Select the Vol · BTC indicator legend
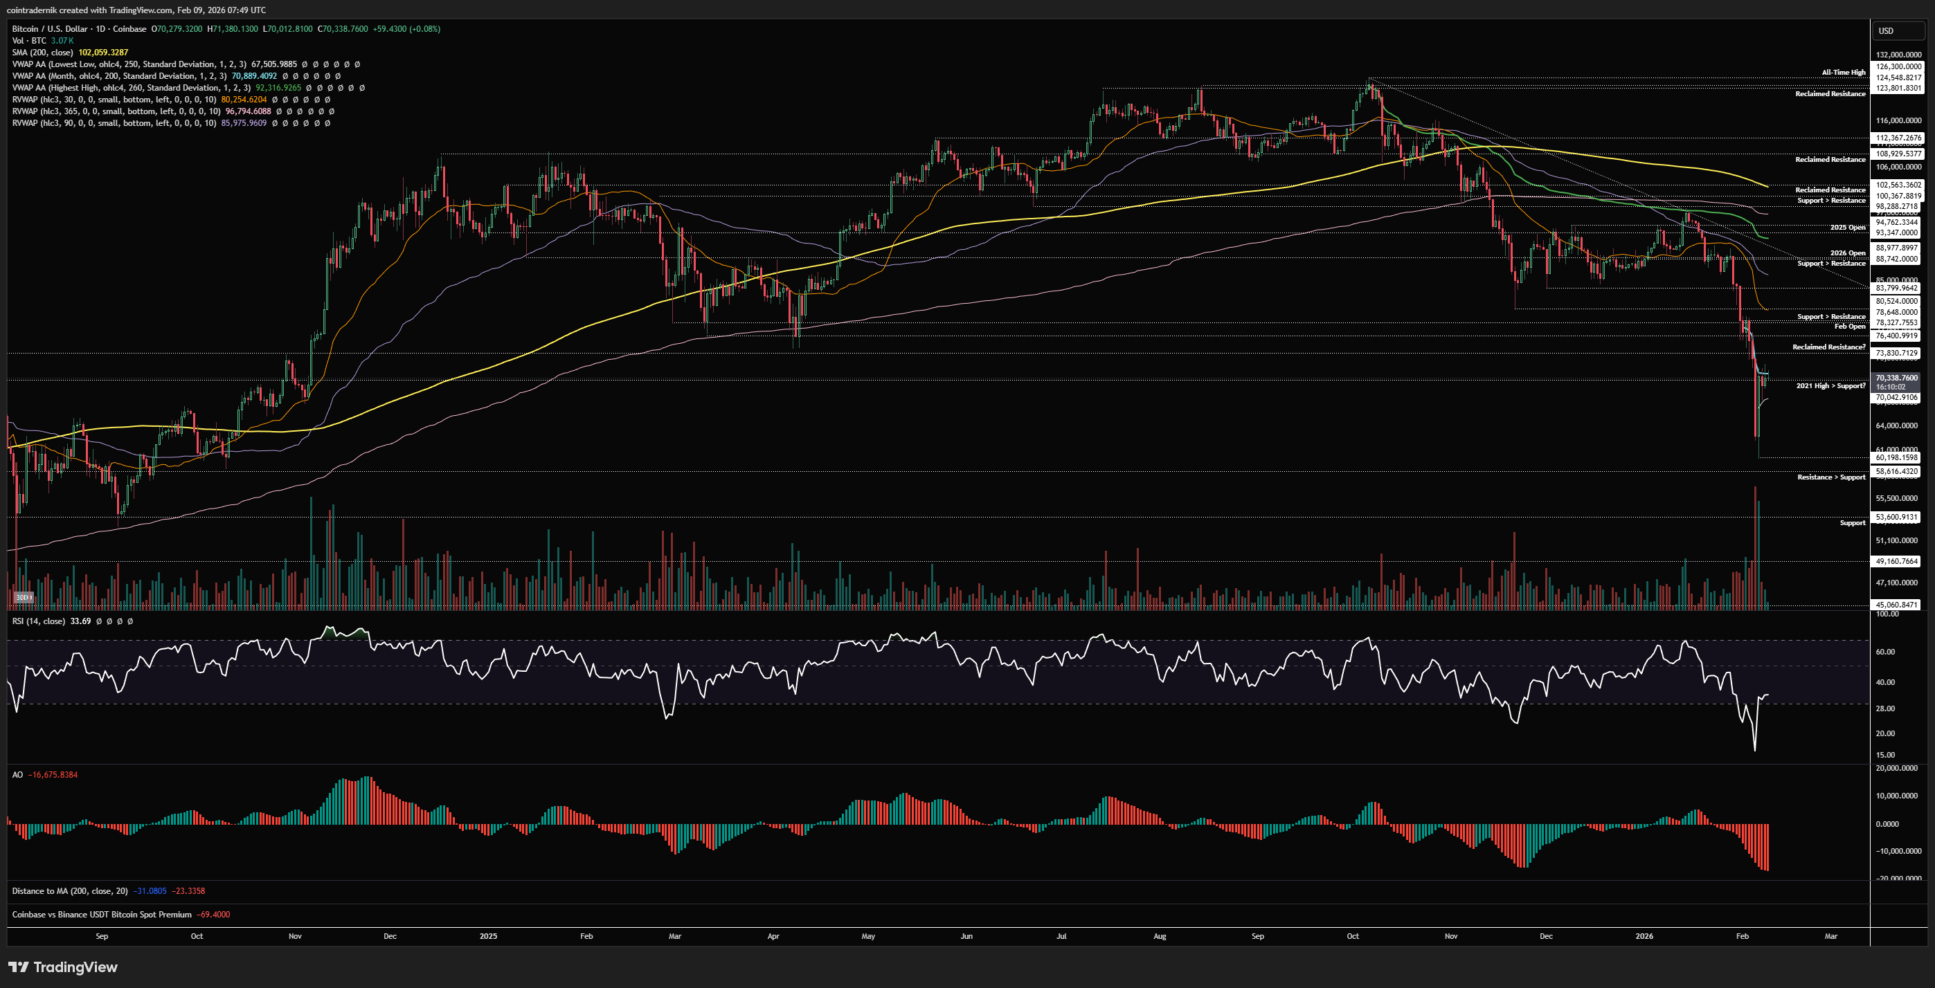1935x988 pixels. click(28, 41)
